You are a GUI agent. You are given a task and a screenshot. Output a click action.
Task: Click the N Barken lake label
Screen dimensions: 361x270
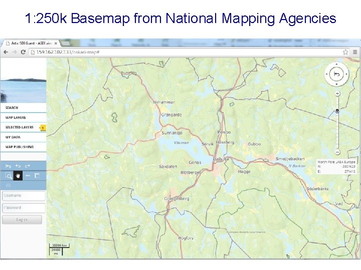(x=297, y=166)
